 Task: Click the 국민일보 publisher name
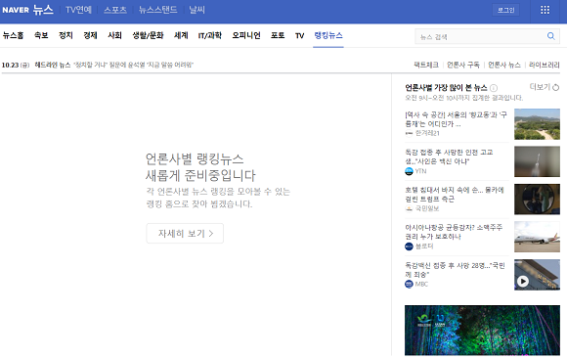coord(427,208)
